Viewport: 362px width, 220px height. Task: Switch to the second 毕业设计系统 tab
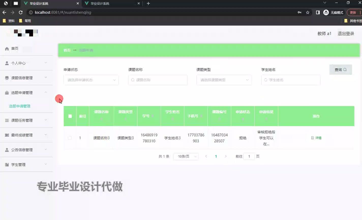point(112,3)
